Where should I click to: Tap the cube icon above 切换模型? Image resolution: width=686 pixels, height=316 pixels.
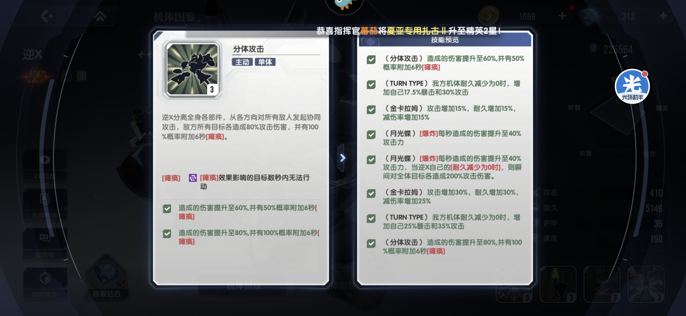(x=45, y=278)
